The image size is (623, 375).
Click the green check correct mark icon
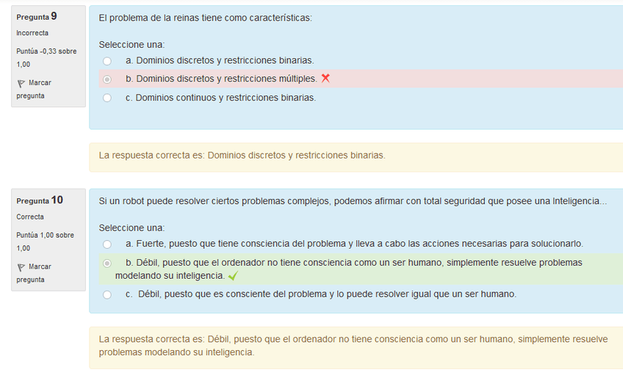(233, 276)
